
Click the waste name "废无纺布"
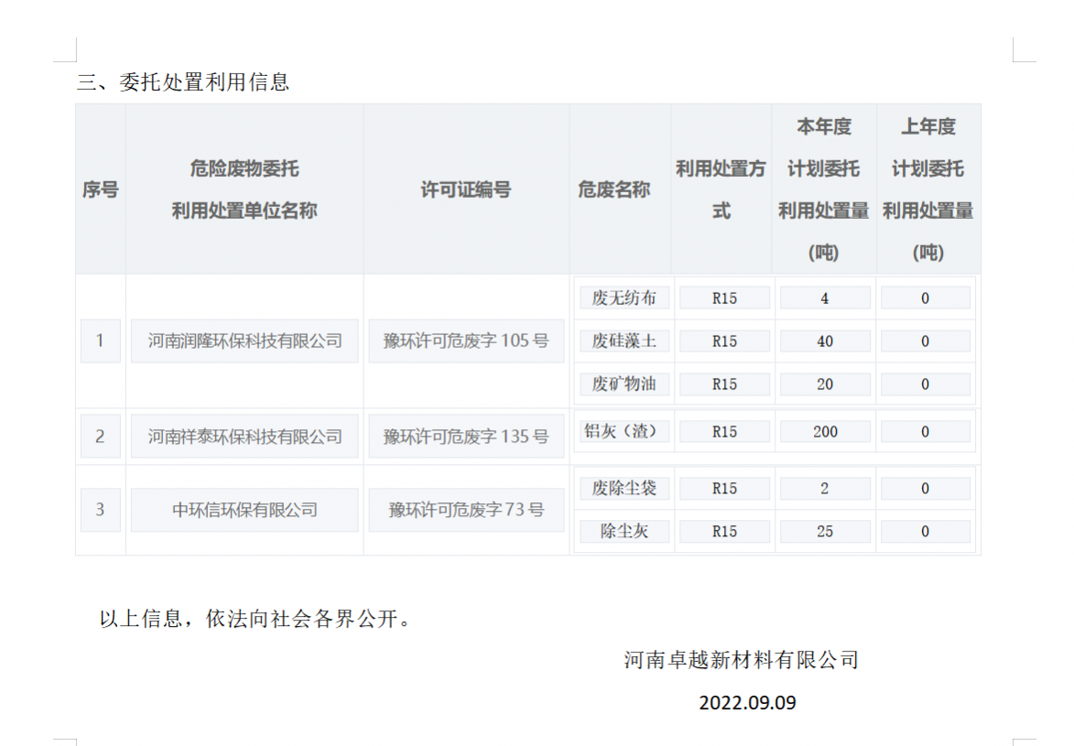coord(624,298)
